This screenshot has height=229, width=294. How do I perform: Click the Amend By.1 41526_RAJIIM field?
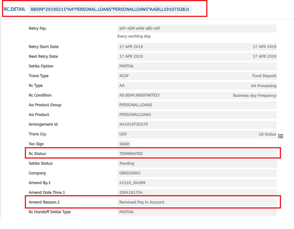coord(197,183)
